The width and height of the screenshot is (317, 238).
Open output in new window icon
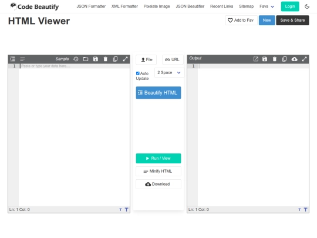coord(256,59)
